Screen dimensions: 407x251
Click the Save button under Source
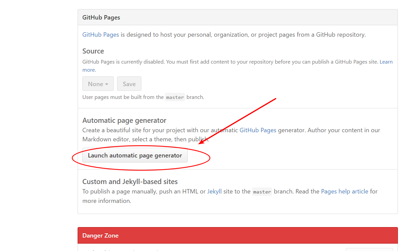click(129, 84)
